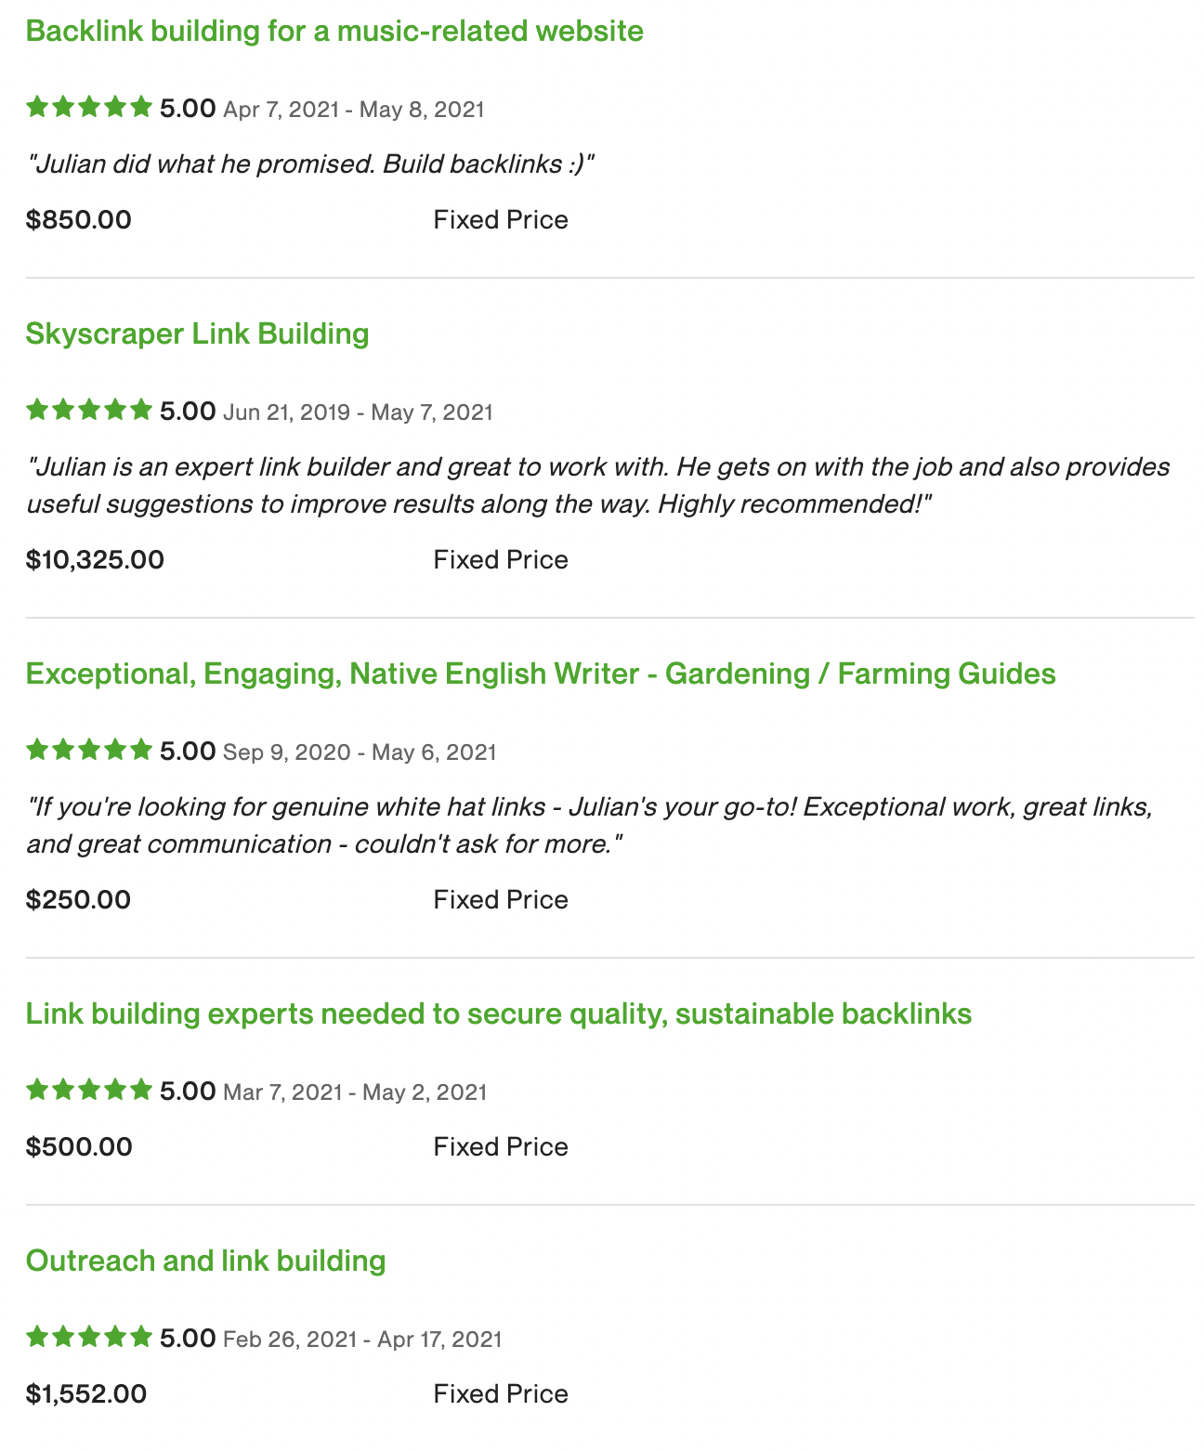Select the 'Julian did what he promised' review
This screenshot has width=1204, height=1451.
click(x=310, y=164)
